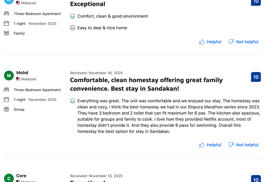Click thumbs-up icon on top review
Image resolution: width=267 pixels, height=182 pixels.
pos(202,42)
